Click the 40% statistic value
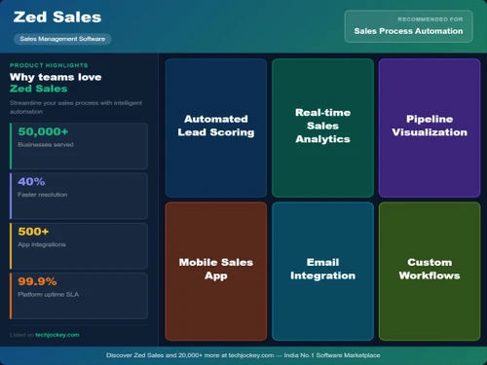This screenshot has width=487, height=365. point(31,182)
